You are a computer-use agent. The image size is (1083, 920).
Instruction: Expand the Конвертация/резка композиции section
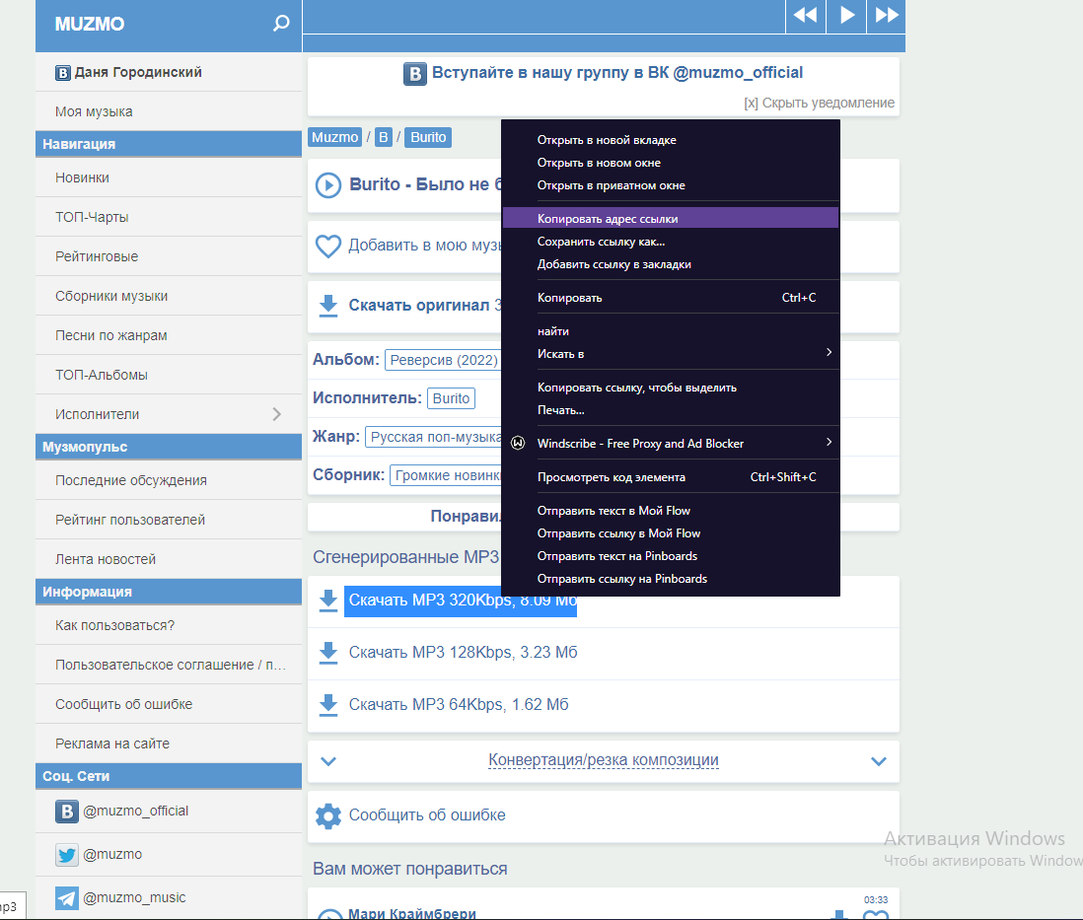pyautogui.click(x=603, y=760)
